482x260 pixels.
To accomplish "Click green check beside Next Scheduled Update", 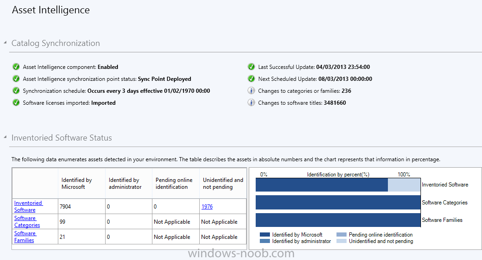I will click(x=251, y=79).
